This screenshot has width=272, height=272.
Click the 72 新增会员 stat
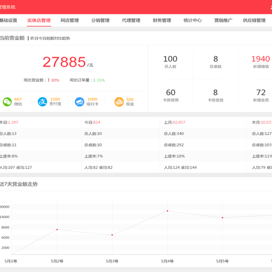coord(261,95)
